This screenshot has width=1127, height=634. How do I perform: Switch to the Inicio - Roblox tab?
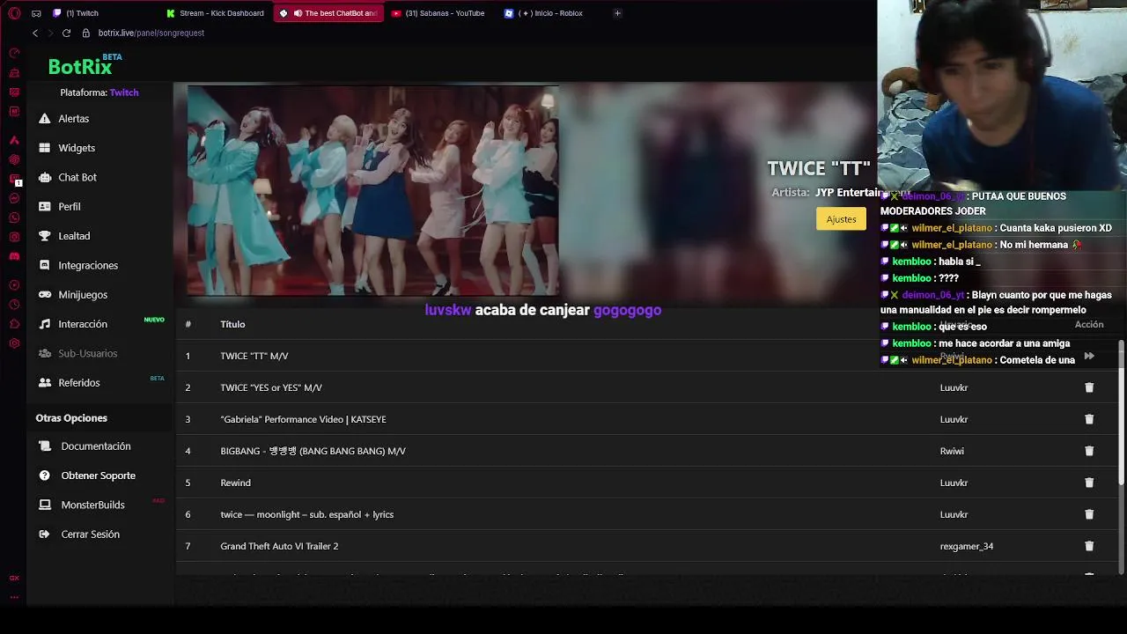[x=552, y=13]
